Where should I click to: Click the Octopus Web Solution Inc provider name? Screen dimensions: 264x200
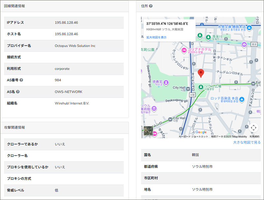click(75, 46)
